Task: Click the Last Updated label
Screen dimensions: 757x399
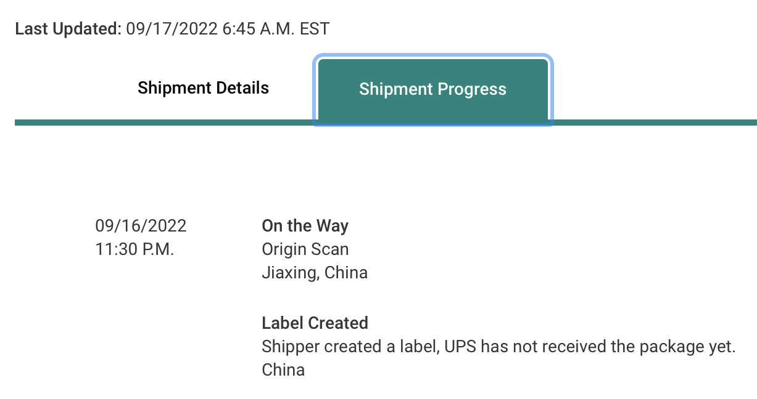Action: [68, 28]
